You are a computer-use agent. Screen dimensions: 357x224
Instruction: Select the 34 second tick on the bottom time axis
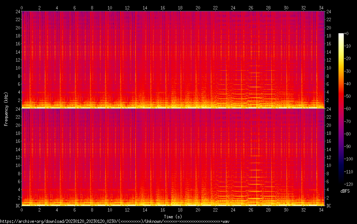click(321, 209)
